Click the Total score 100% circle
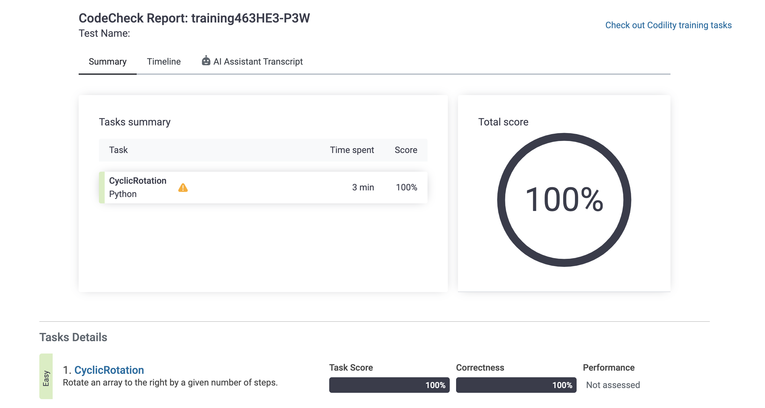Viewport: 765px width, 408px height. pyautogui.click(x=564, y=200)
